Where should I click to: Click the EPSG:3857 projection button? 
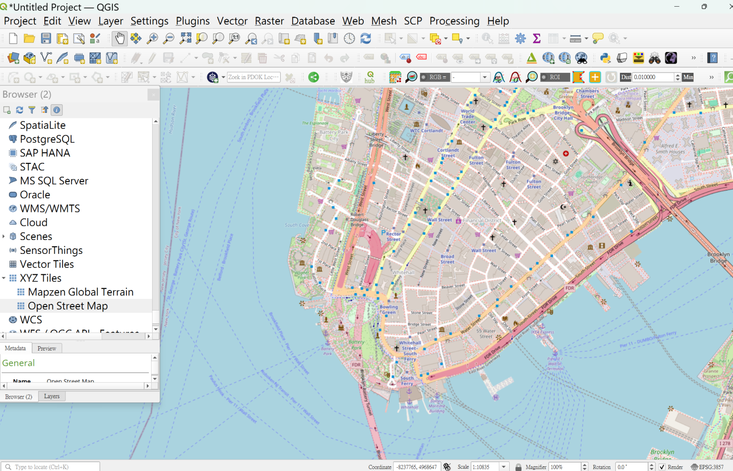tap(712, 467)
